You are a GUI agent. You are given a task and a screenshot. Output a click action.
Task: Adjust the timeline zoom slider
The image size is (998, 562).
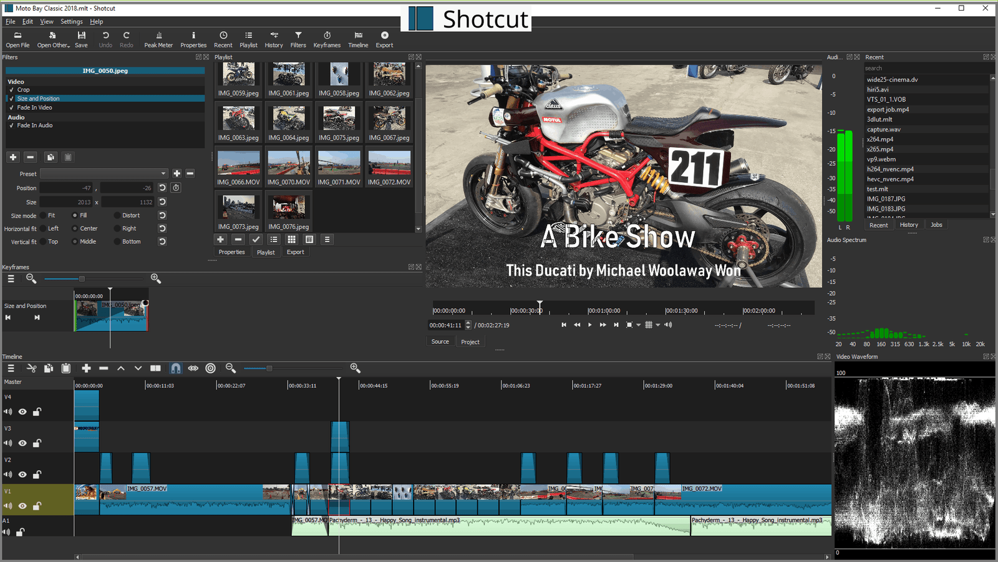pos(269,369)
